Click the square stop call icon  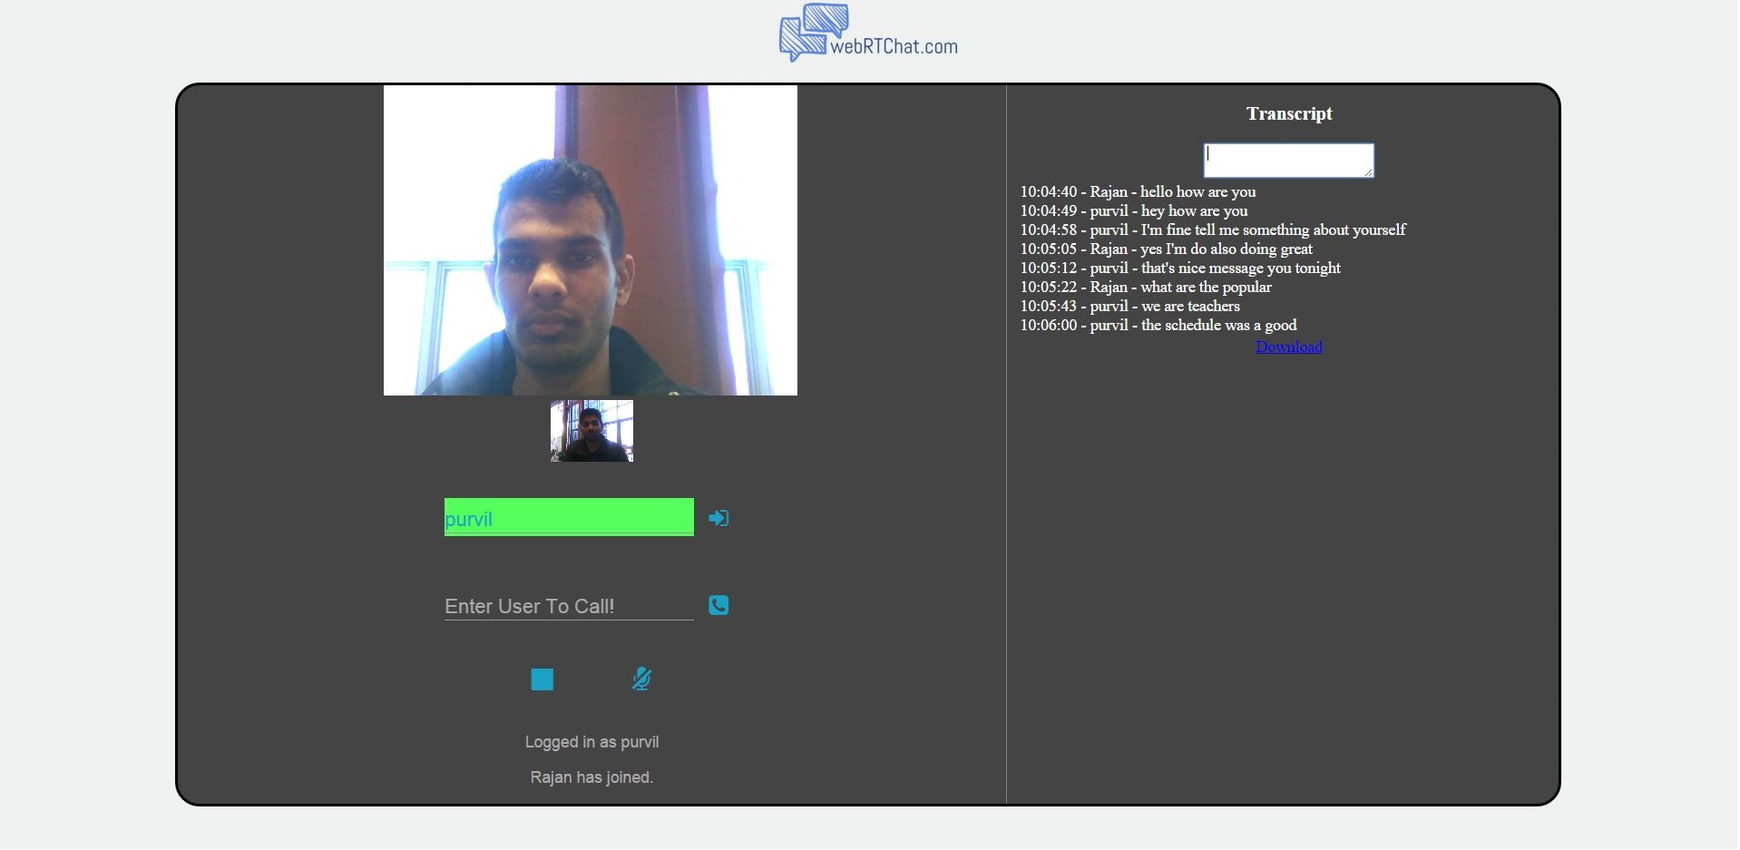(543, 679)
